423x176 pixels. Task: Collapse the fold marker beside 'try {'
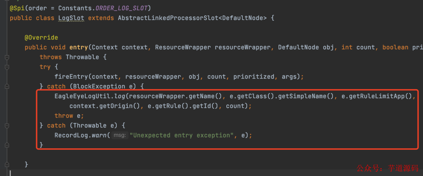(x=7, y=67)
